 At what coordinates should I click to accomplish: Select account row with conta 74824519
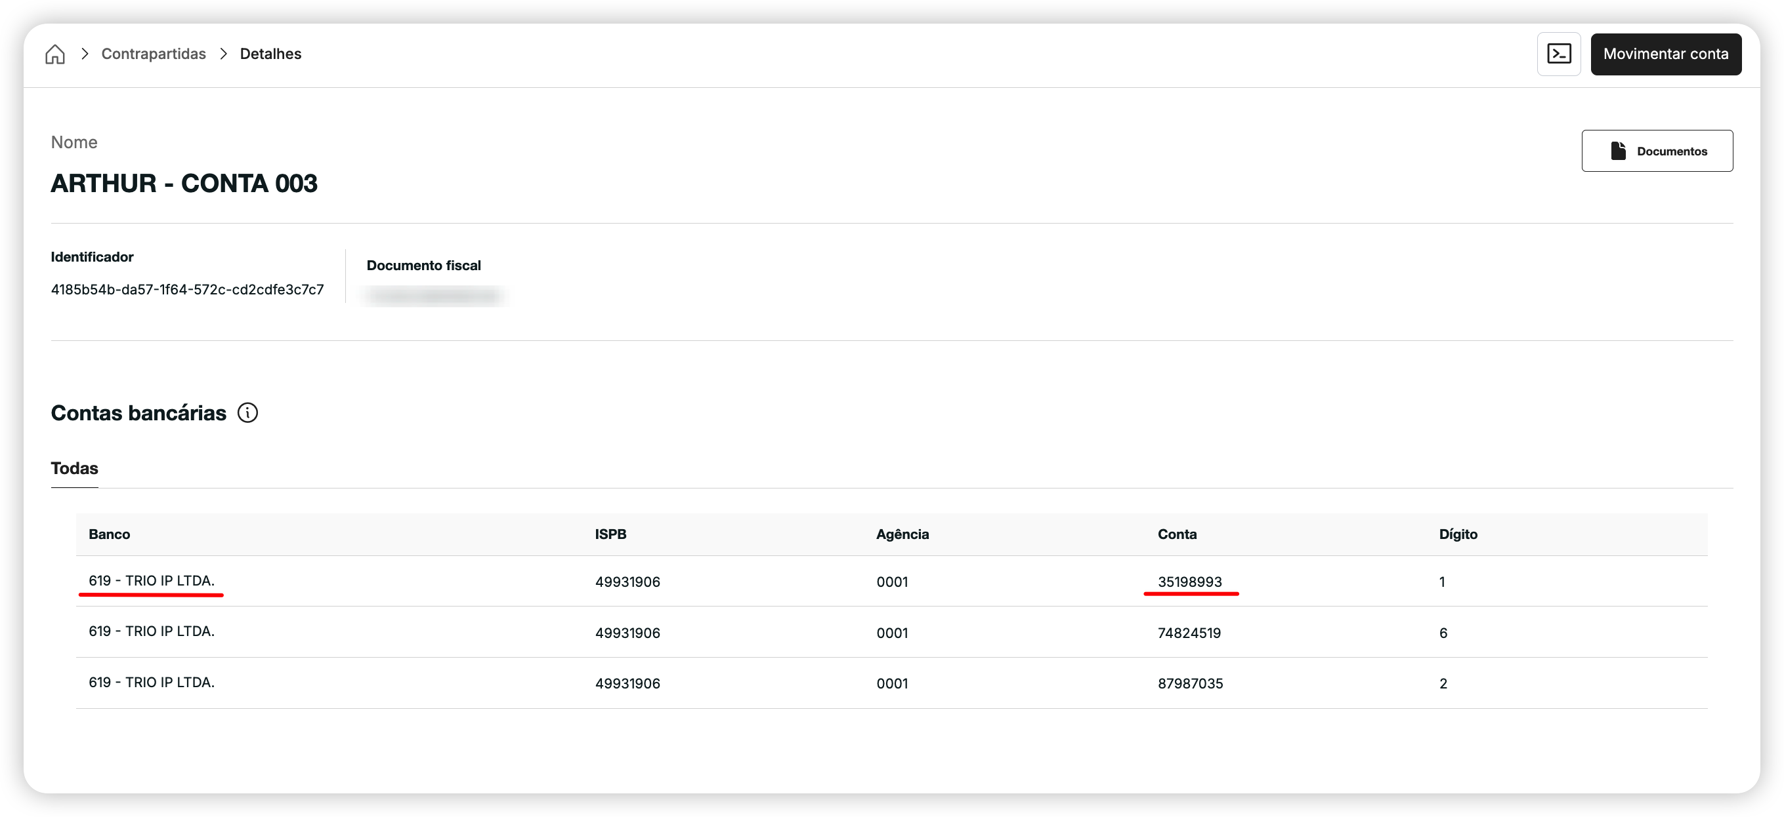pos(891,632)
